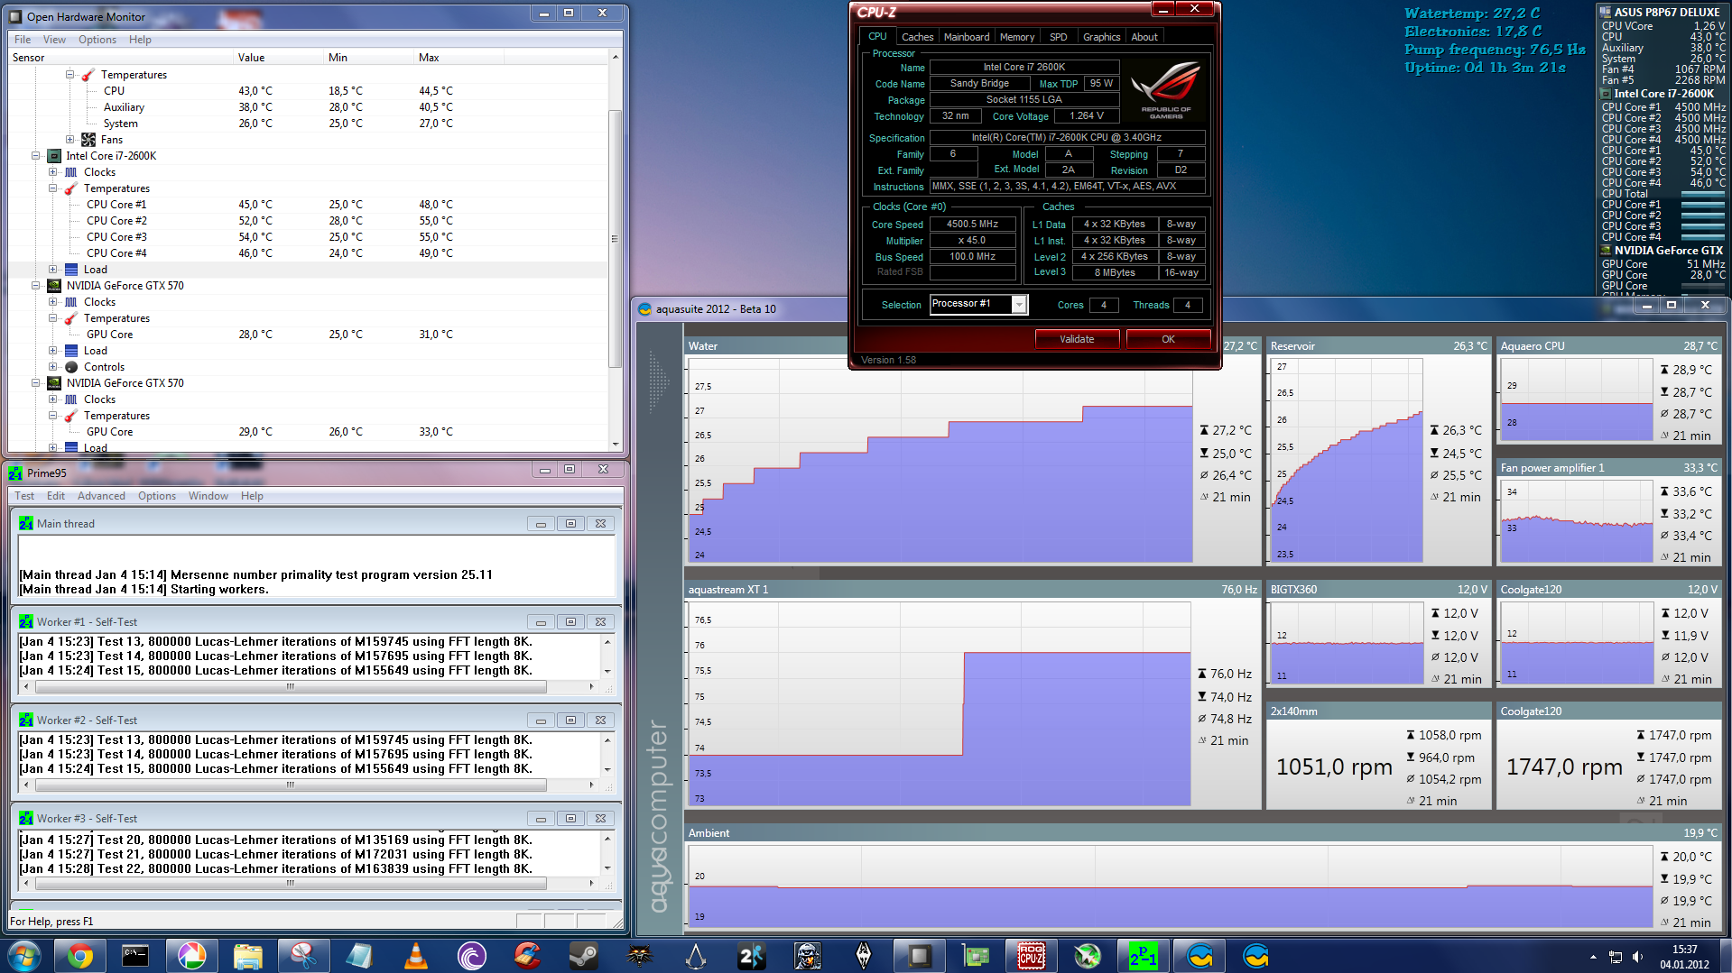Viewport: 1732px width, 973px height.
Task: Open Windows Start menu orb
Action: (x=23, y=956)
